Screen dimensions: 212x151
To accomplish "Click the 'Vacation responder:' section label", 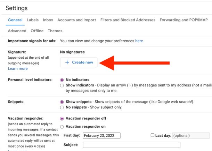I will pos(26,118).
